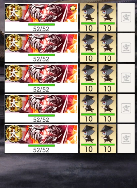Open the empty 空 slot in first row
This screenshot has height=188, width=137.
pyautogui.click(x=126, y=18)
